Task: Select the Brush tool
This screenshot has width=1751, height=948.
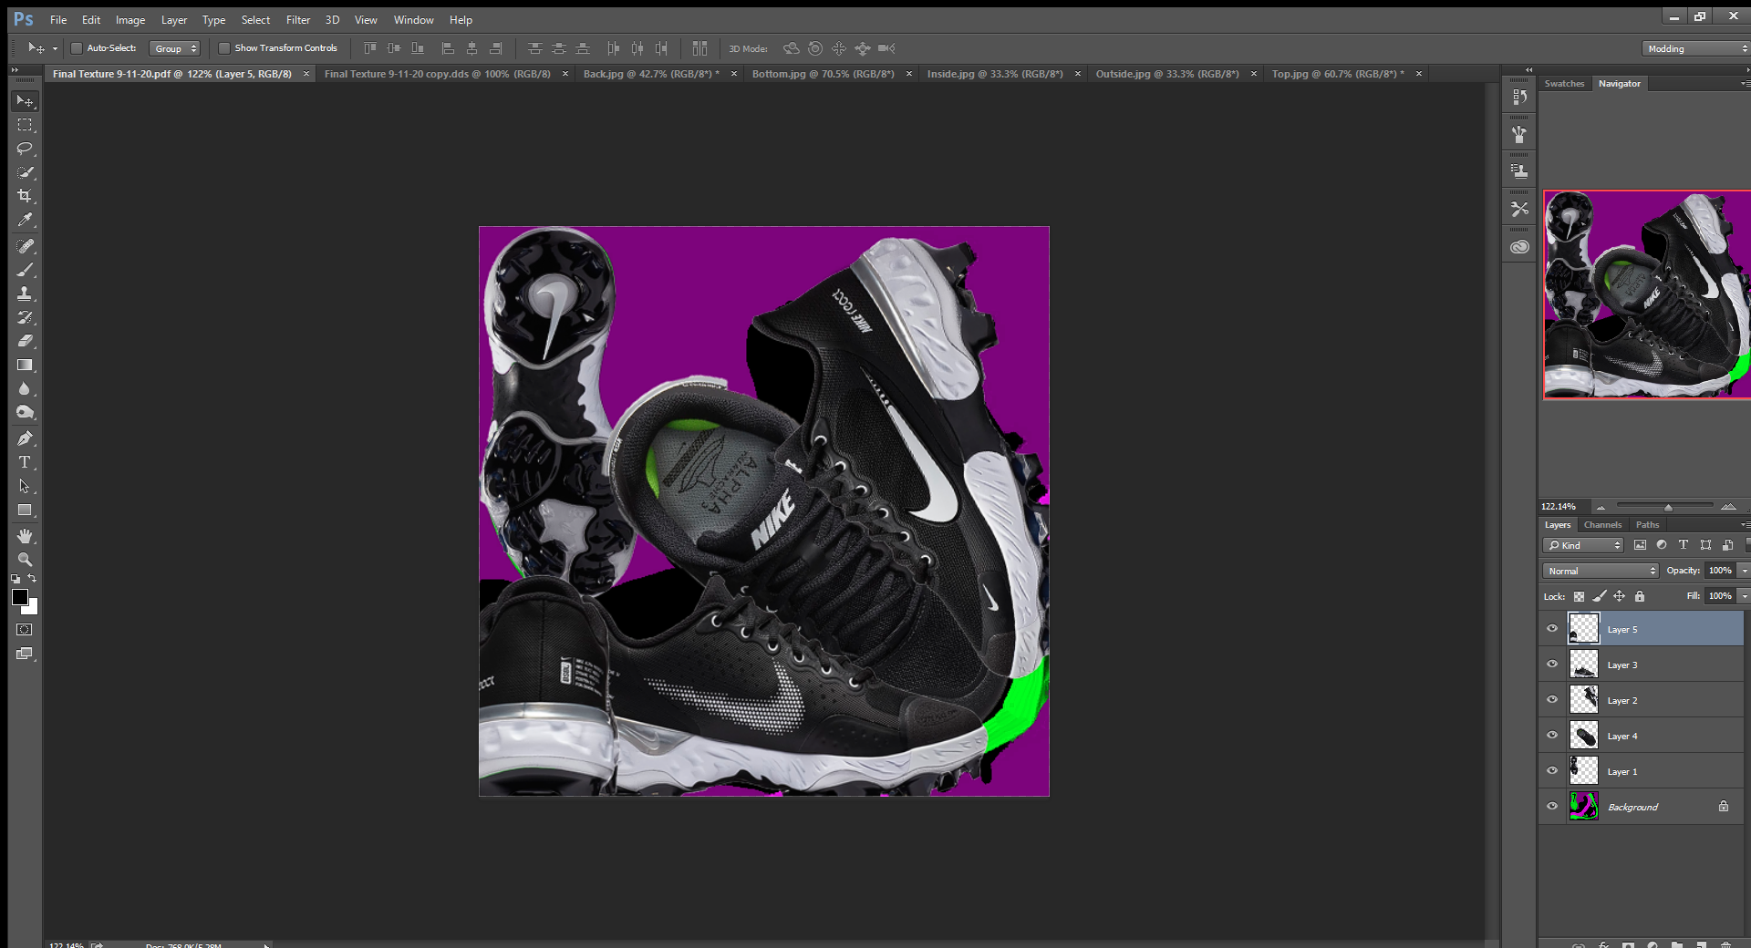Action: point(25,270)
